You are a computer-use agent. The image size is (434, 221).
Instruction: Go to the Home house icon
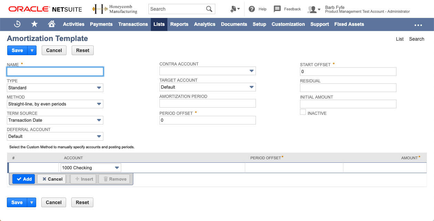[52, 24]
